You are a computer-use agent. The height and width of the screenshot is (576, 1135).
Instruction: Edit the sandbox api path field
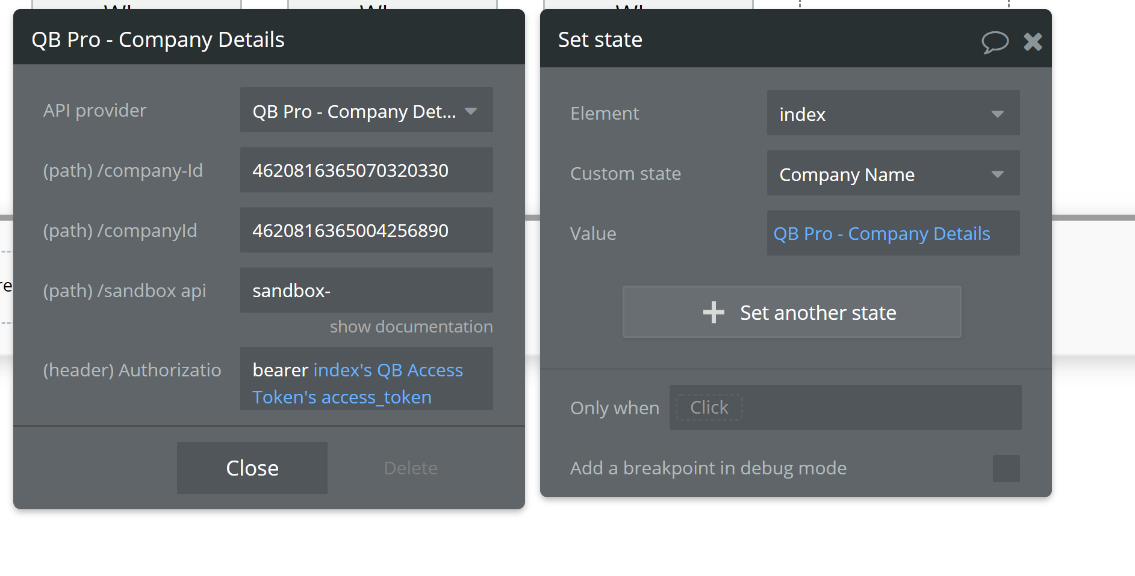pos(366,290)
